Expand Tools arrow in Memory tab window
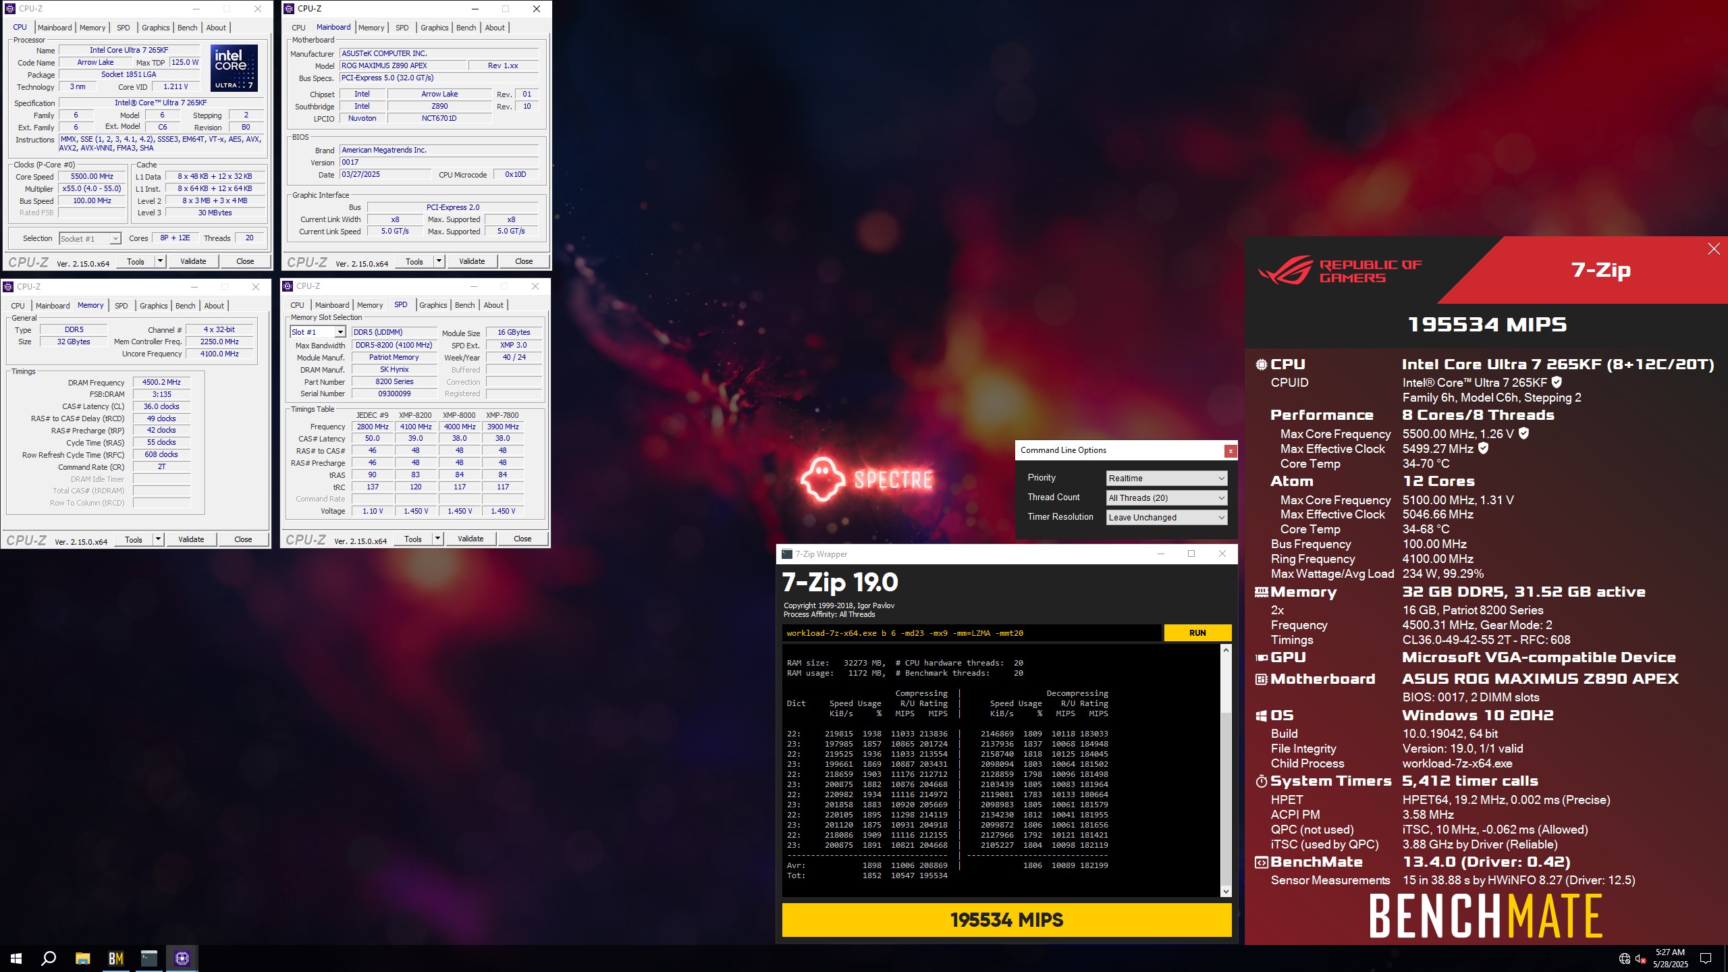The image size is (1728, 972). 158,539
